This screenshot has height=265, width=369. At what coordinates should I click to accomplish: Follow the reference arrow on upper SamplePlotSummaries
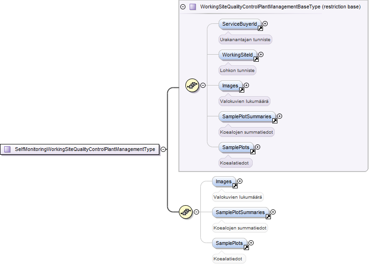275,121
